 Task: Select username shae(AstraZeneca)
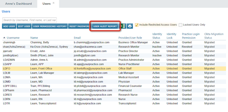[x=14, y=47]
